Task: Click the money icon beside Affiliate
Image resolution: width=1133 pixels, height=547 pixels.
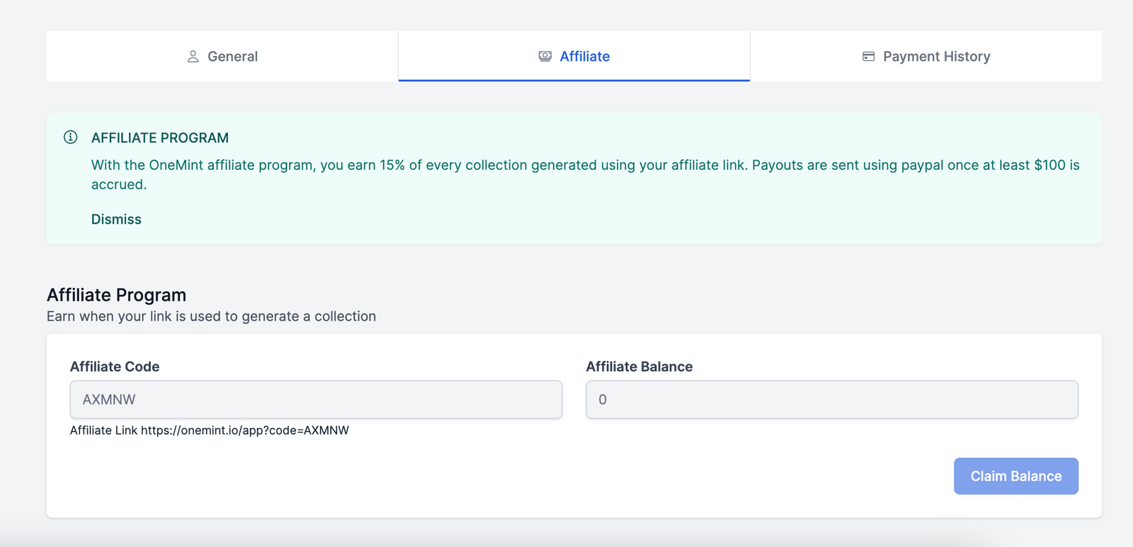Action: coord(545,56)
